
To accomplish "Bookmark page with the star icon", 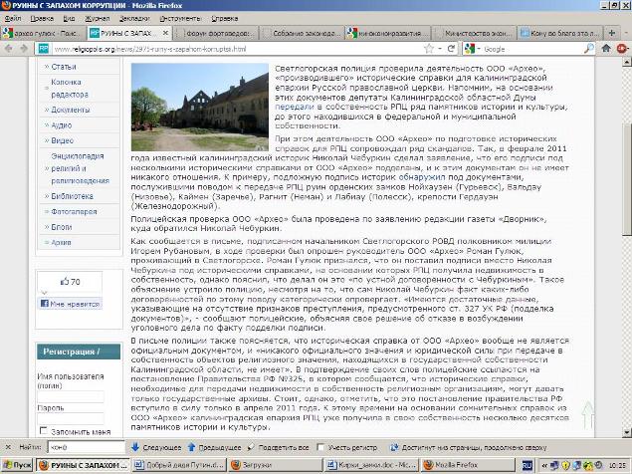I will 429,49.
